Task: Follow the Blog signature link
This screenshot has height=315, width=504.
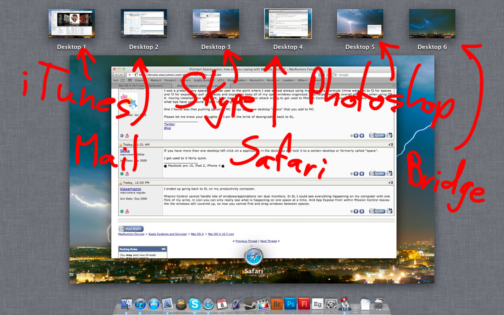Action: coord(167,128)
